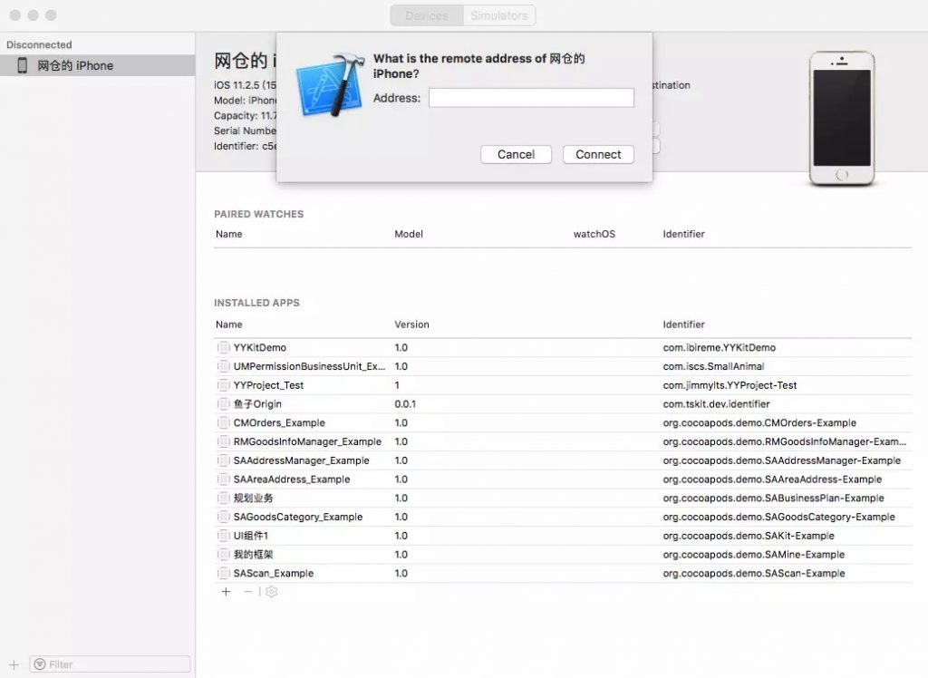This screenshot has height=678, width=928.
Task: Select the YYKitDemo app name
Action: pos(260,347)
